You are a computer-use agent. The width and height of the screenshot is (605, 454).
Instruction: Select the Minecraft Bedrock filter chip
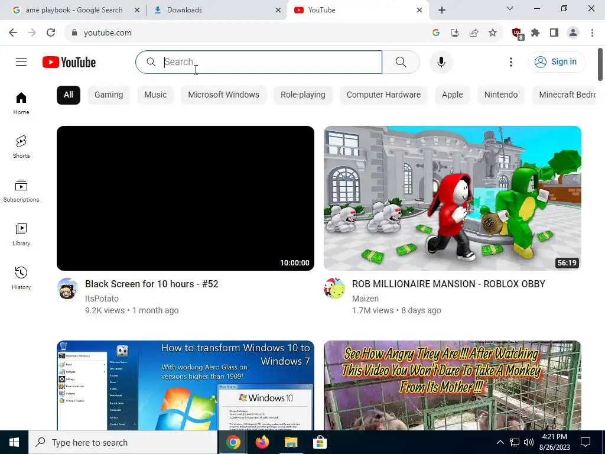564,95
